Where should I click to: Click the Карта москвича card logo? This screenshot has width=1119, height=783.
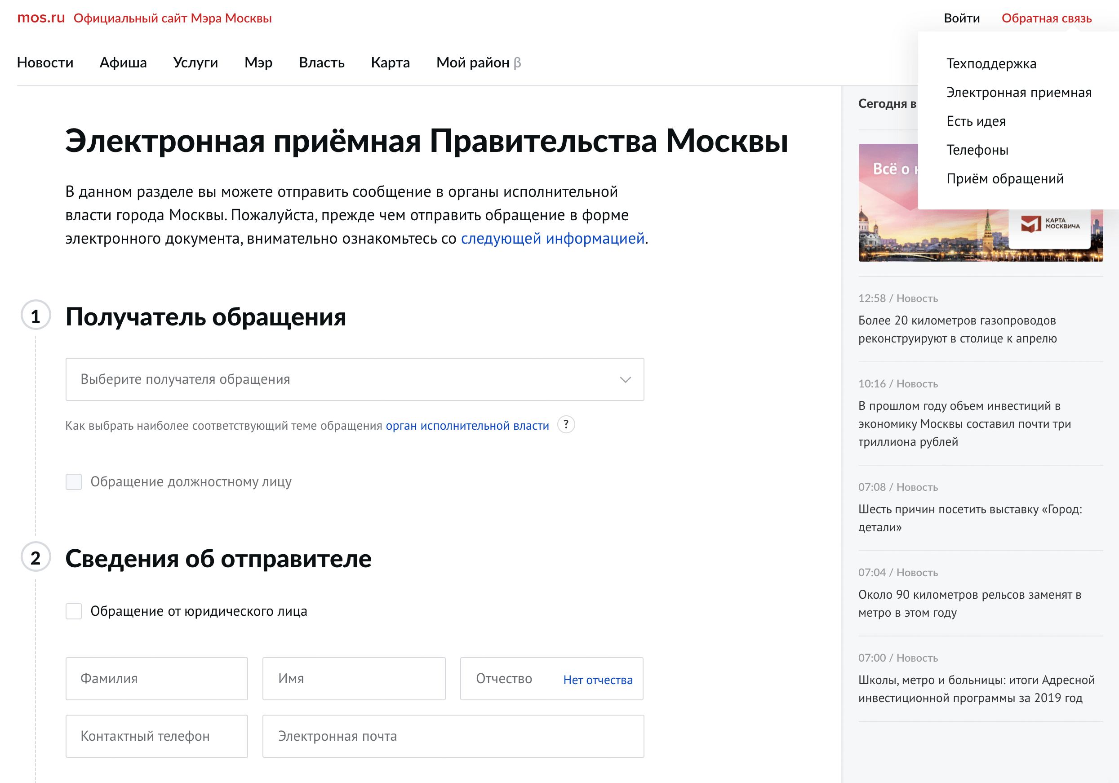(x=1050, y=224)
